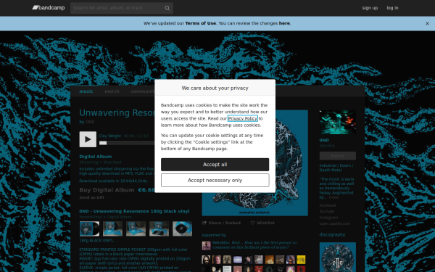The width and height of the screenshot is (435, 272).
Task: Open the 180g black vinyl merch title link
Action: click(134, 211)
